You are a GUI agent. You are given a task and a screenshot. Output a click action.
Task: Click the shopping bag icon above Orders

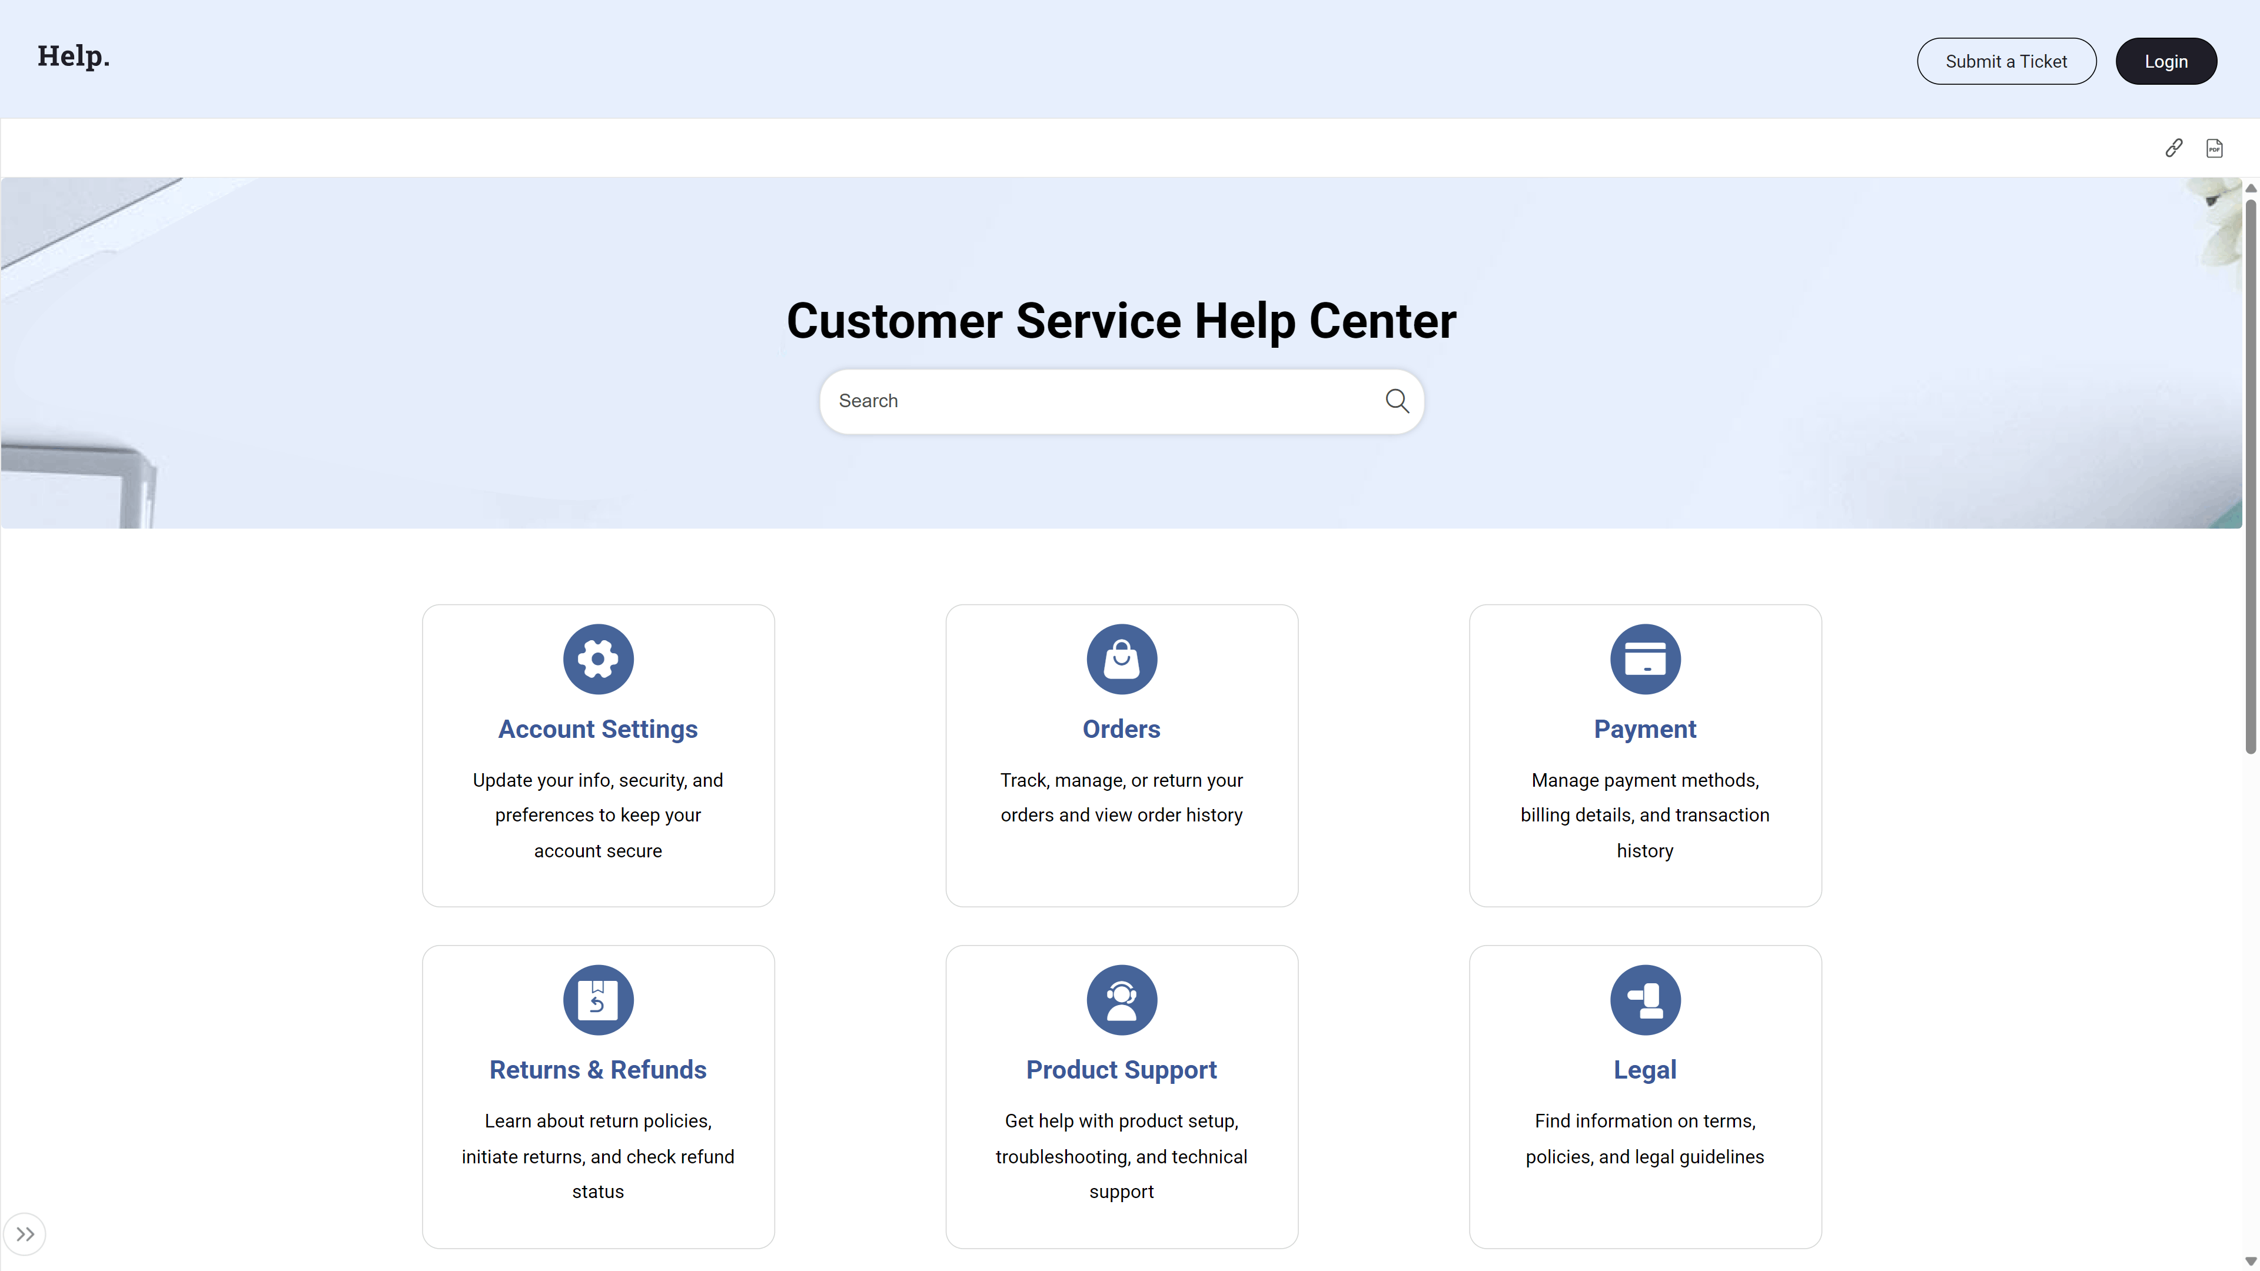click(1121, 659)
